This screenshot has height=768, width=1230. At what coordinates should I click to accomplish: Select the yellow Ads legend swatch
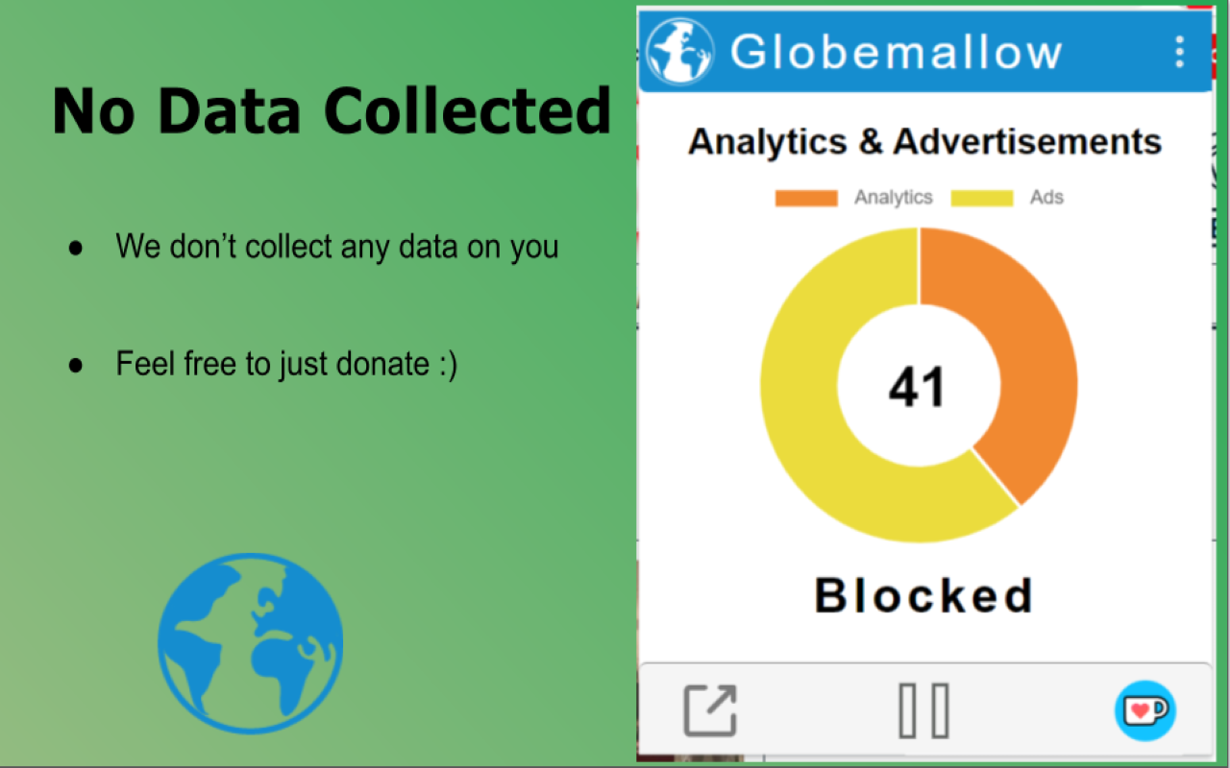coord(982,197)
